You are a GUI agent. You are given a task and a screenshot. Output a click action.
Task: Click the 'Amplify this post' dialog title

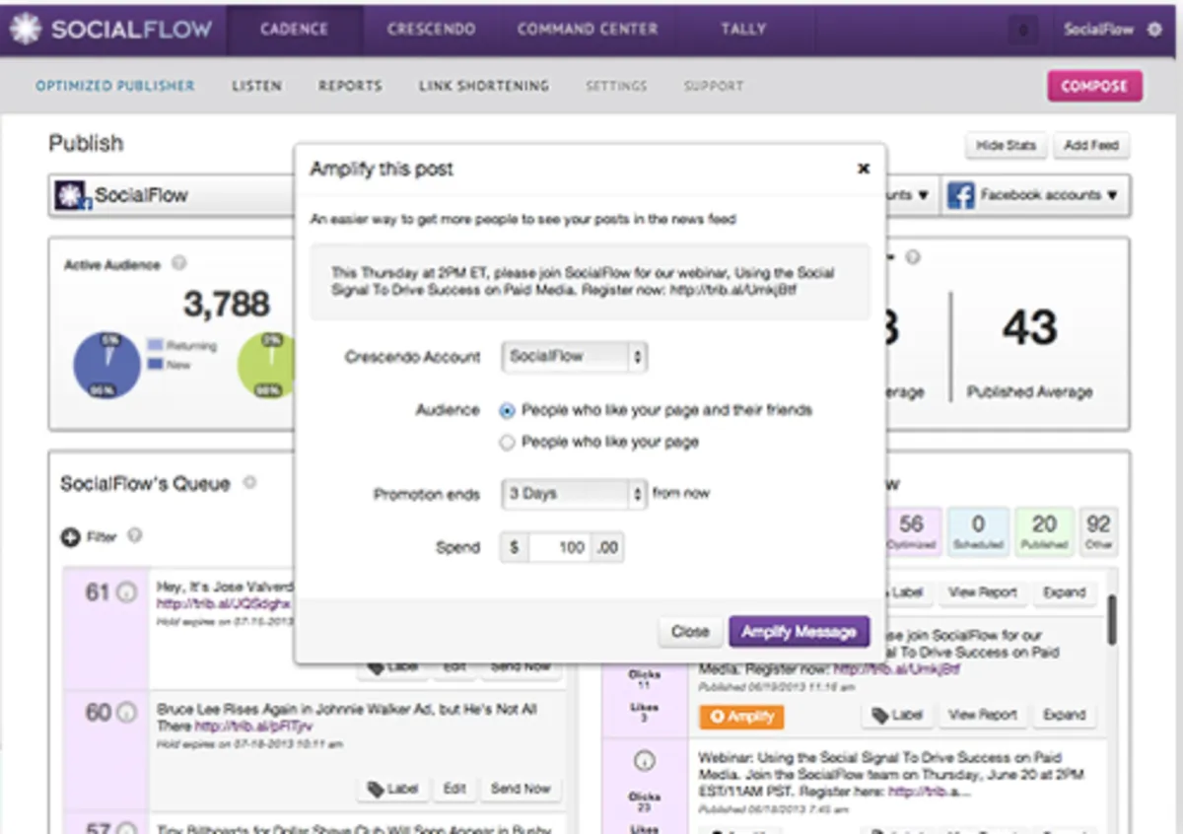tap(382, 169)
